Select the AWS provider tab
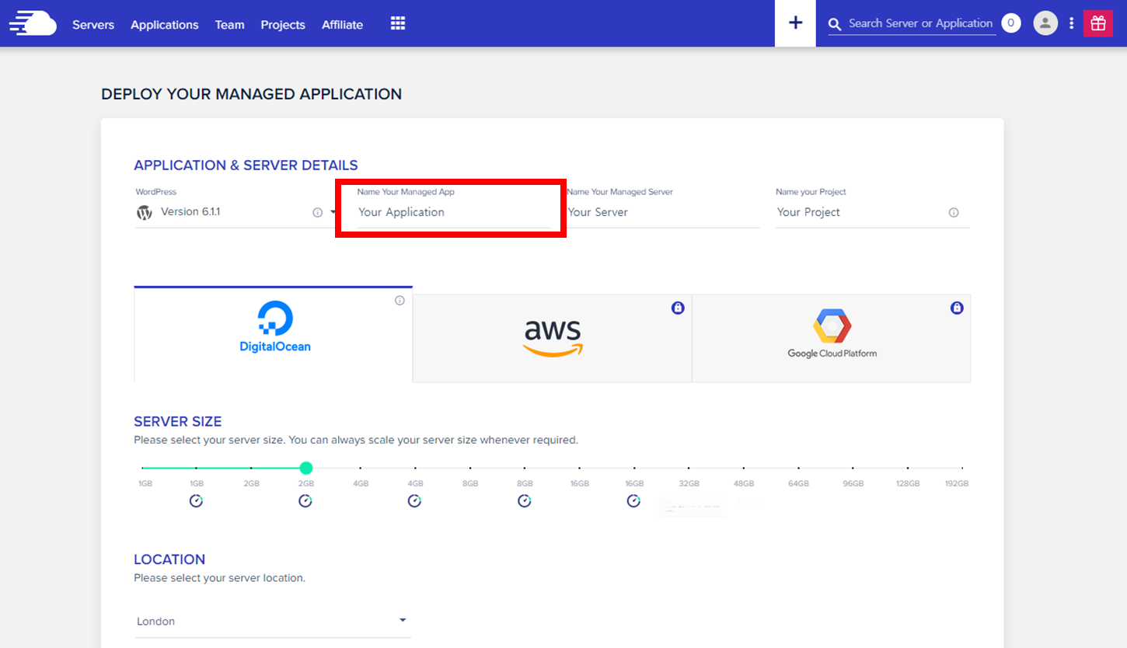Image resolution: width=1127 pixels, height=648 pixels. point(553,338)
